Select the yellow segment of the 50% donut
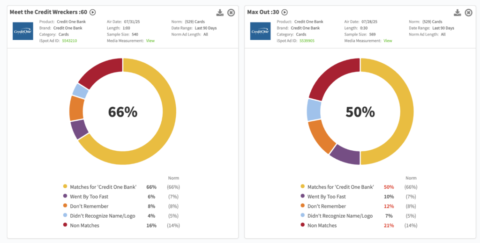 pos(407,111)
